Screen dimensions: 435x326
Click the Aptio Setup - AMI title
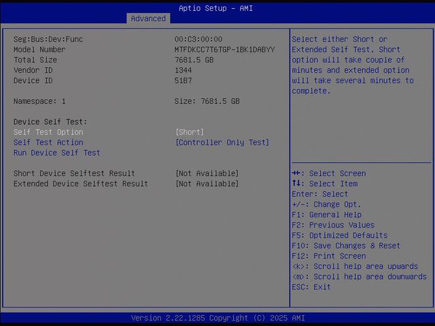coord(216,8)
